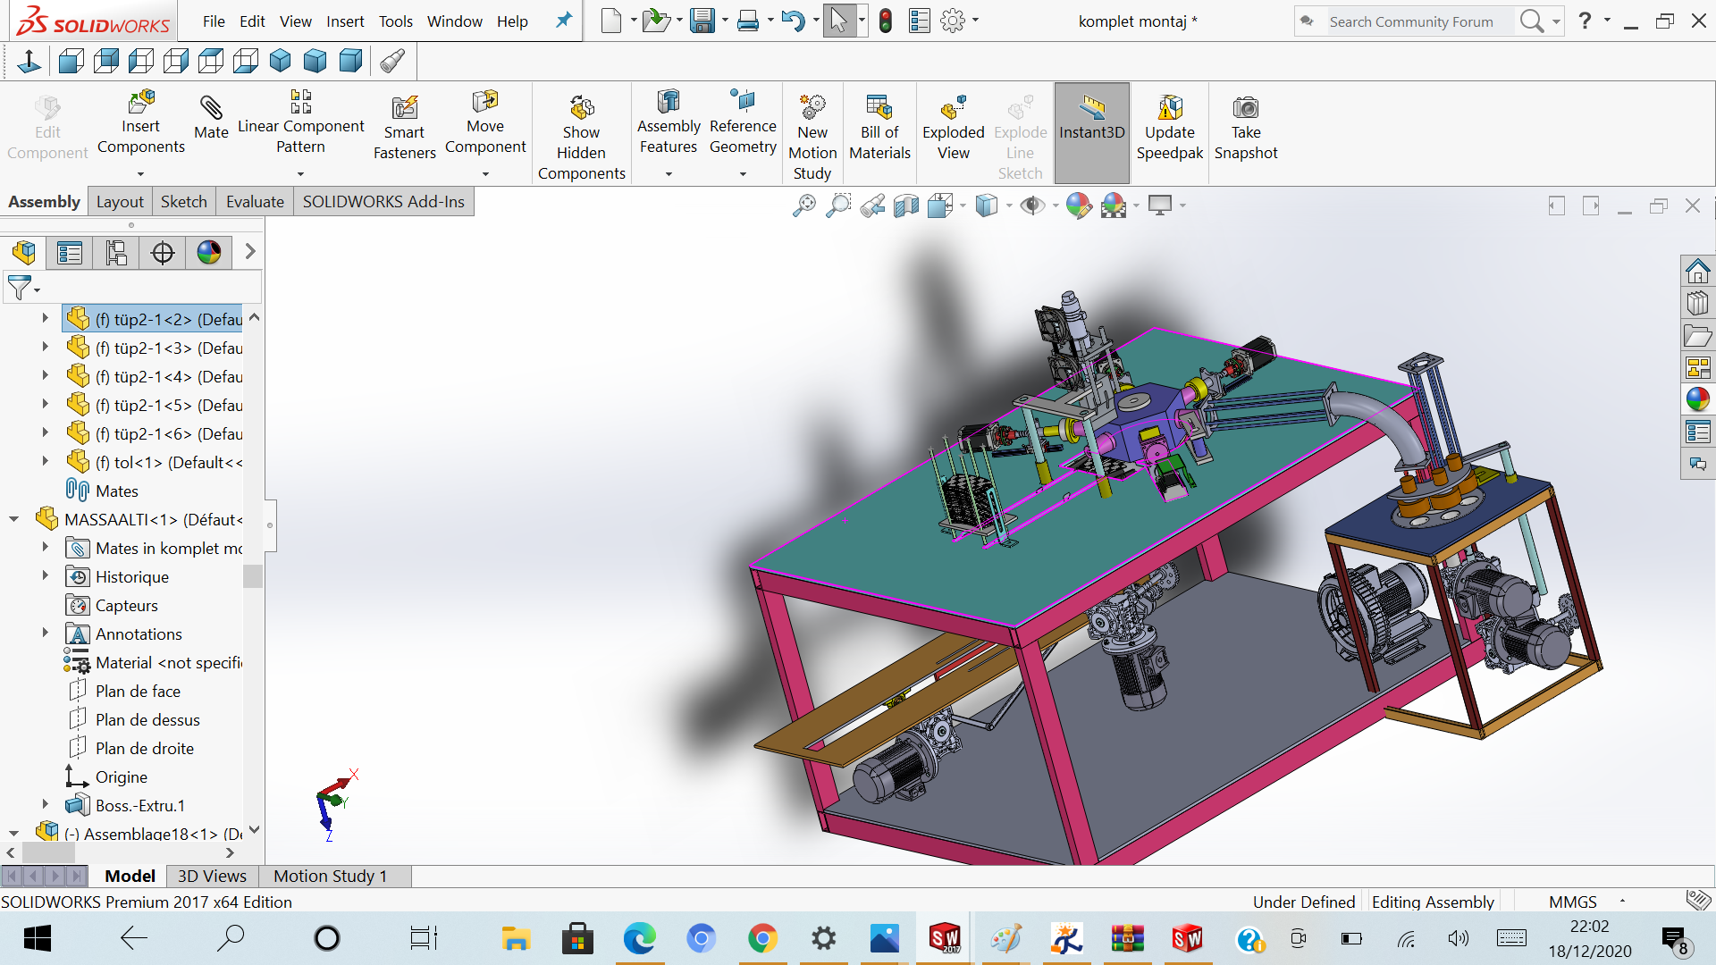1716x965 pixels.
Task: Open the Tools menu
Action: [395, 21]
